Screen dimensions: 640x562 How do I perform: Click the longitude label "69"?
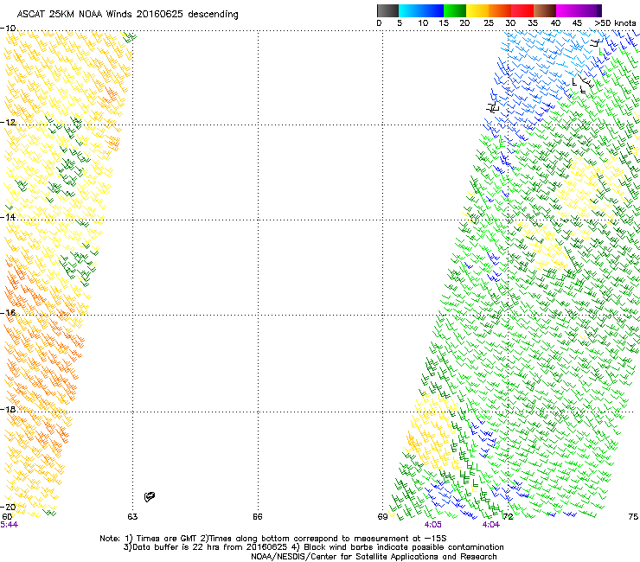click(382, 516)
